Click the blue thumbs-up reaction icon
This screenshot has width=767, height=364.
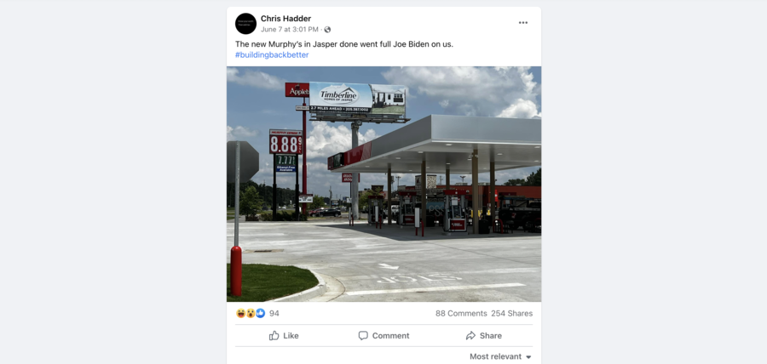tap(260, 313)
